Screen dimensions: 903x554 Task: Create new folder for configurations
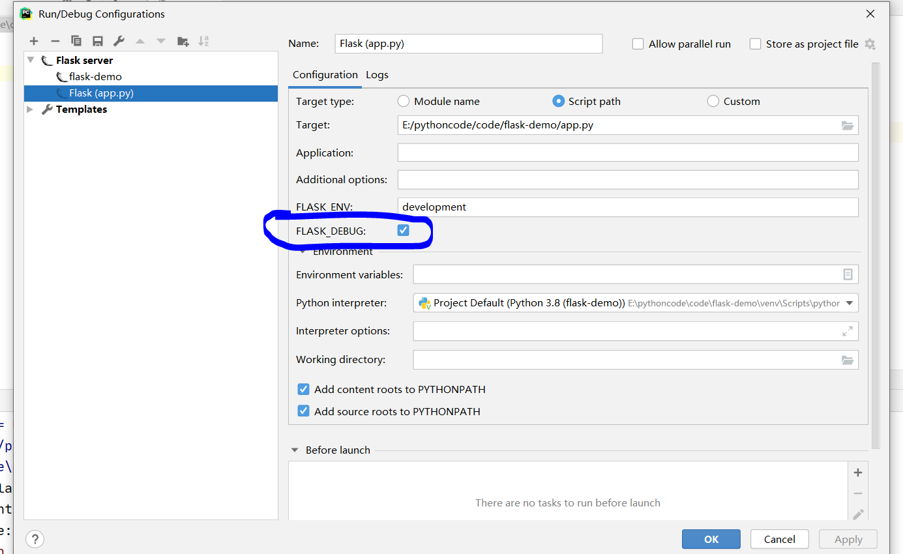point(183,41)
